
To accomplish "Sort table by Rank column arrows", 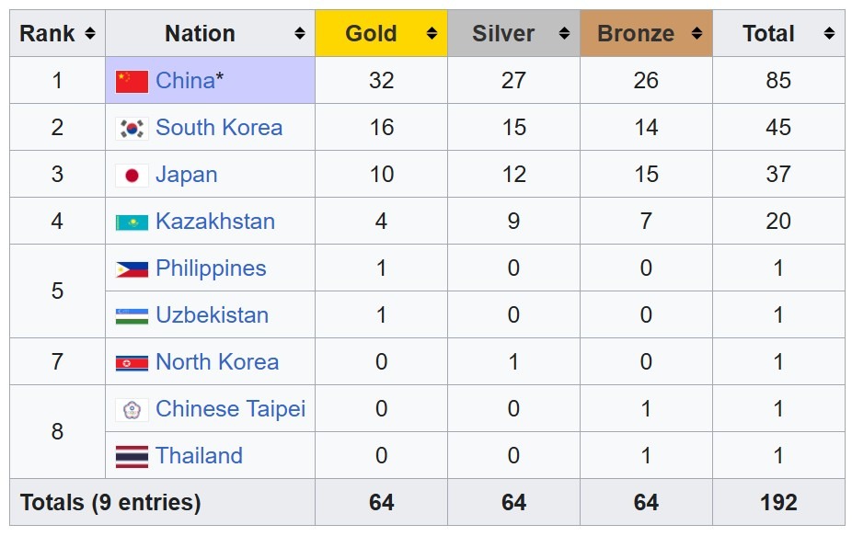I will [x=89, y=34].
